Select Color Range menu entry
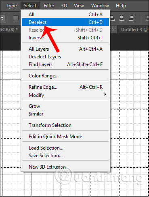 pos(65,76)
